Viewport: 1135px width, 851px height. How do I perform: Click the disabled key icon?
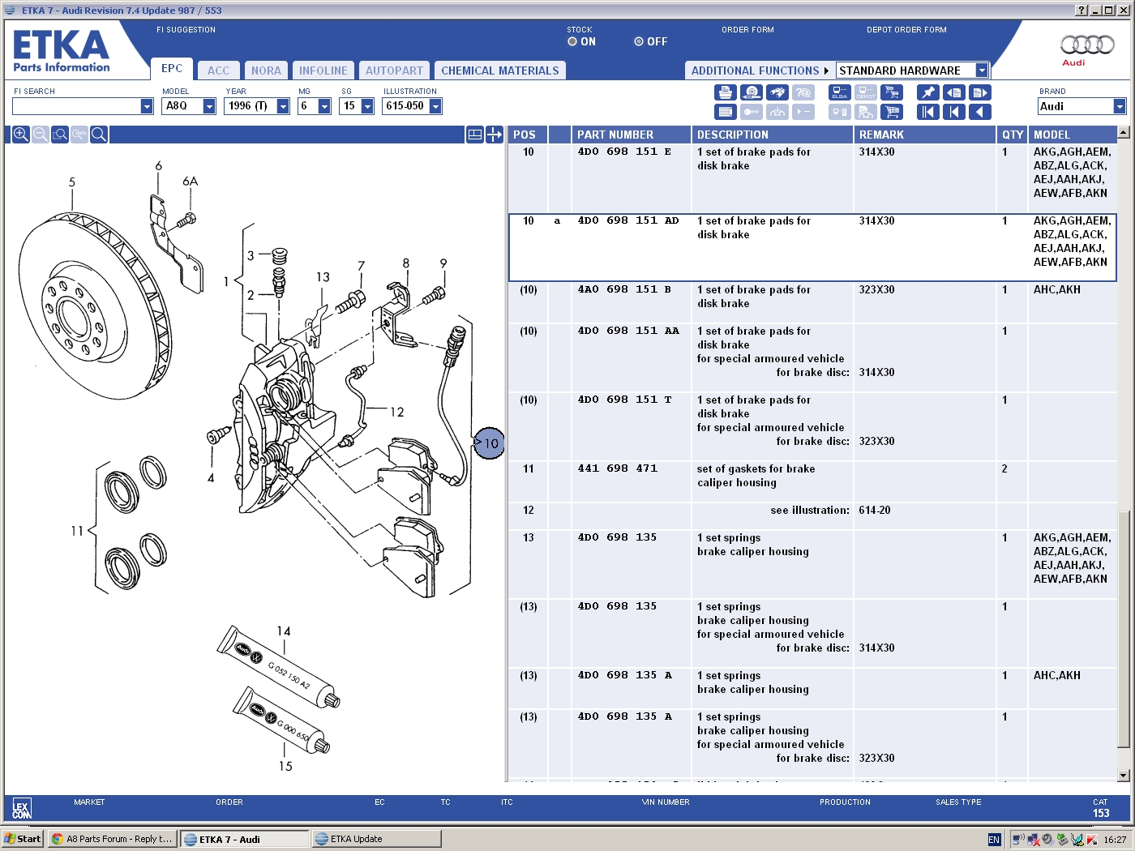(x=752, y=112)
